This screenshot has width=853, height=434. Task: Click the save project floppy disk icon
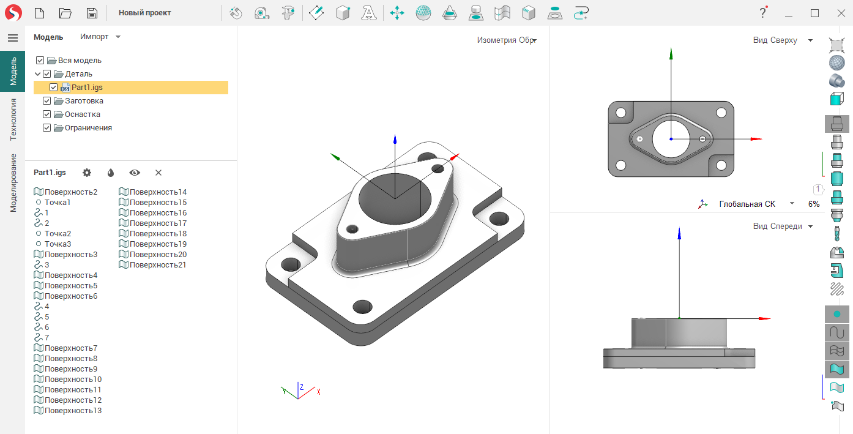(92, 13)
